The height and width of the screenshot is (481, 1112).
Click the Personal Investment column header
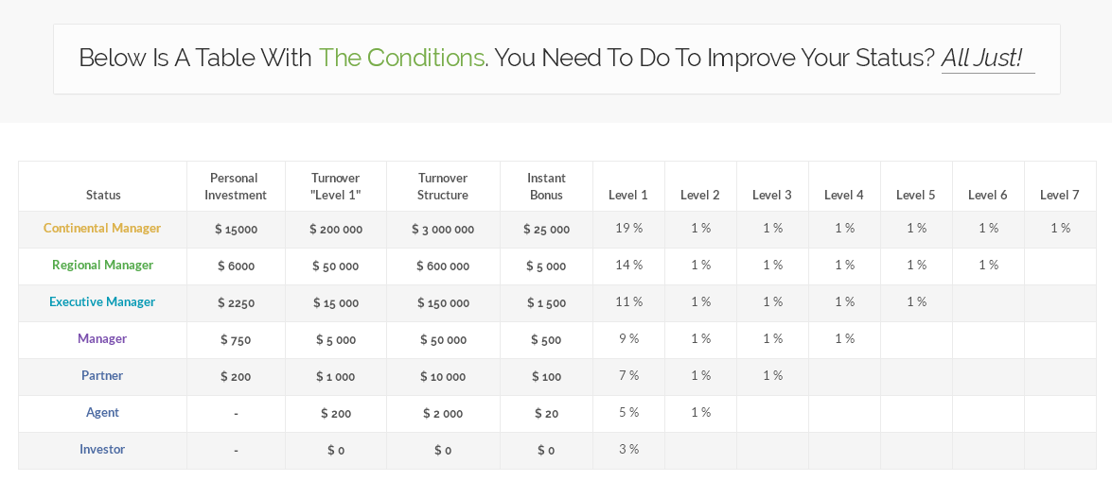[x=236, y=186]
